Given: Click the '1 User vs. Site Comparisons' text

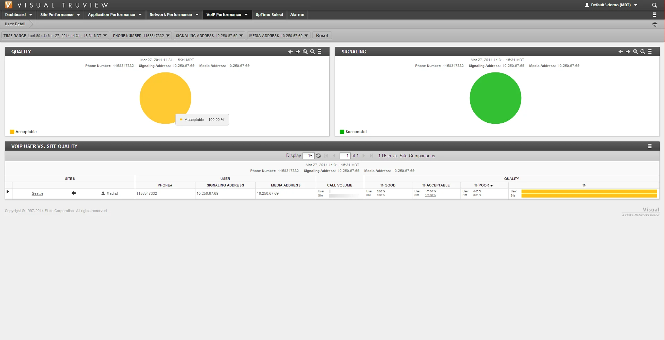Looking at the screenshot, I should (x=406, y=156).
